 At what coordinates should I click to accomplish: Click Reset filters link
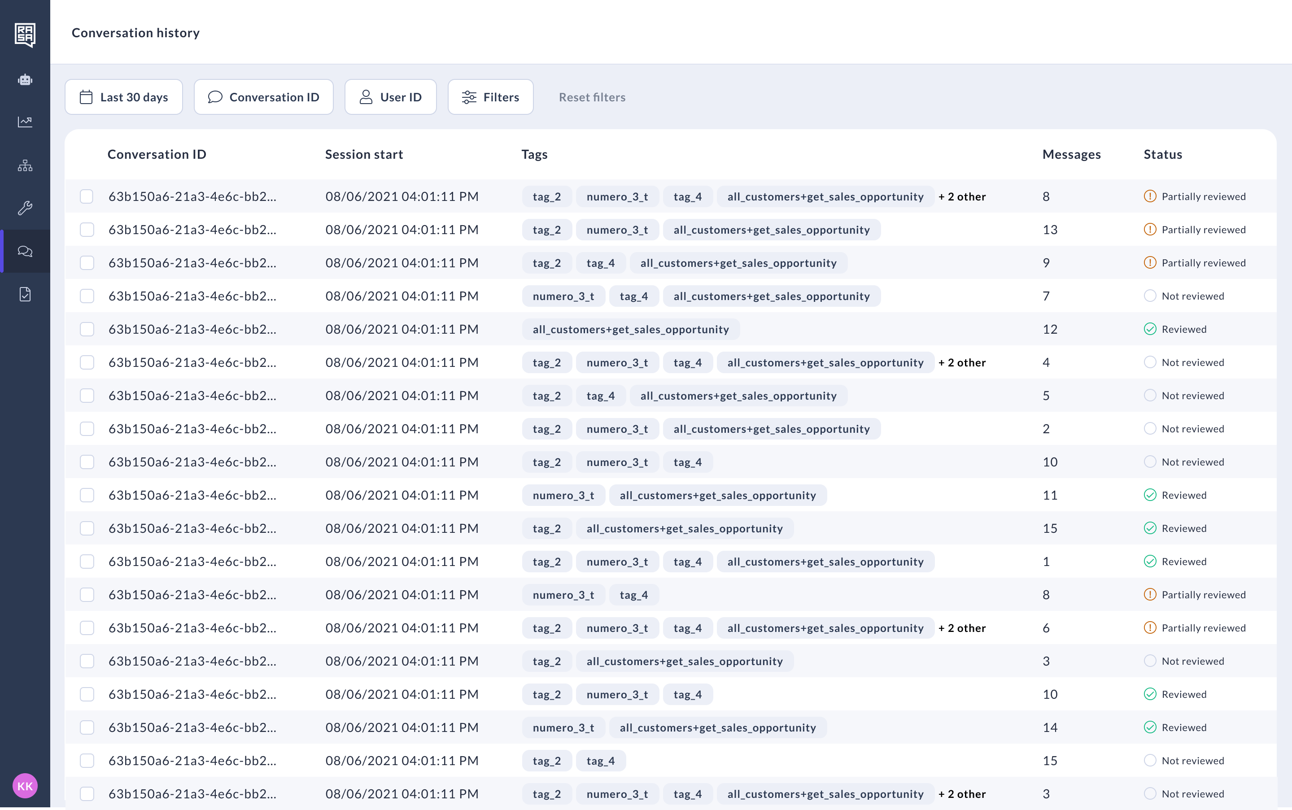(592, 97)
